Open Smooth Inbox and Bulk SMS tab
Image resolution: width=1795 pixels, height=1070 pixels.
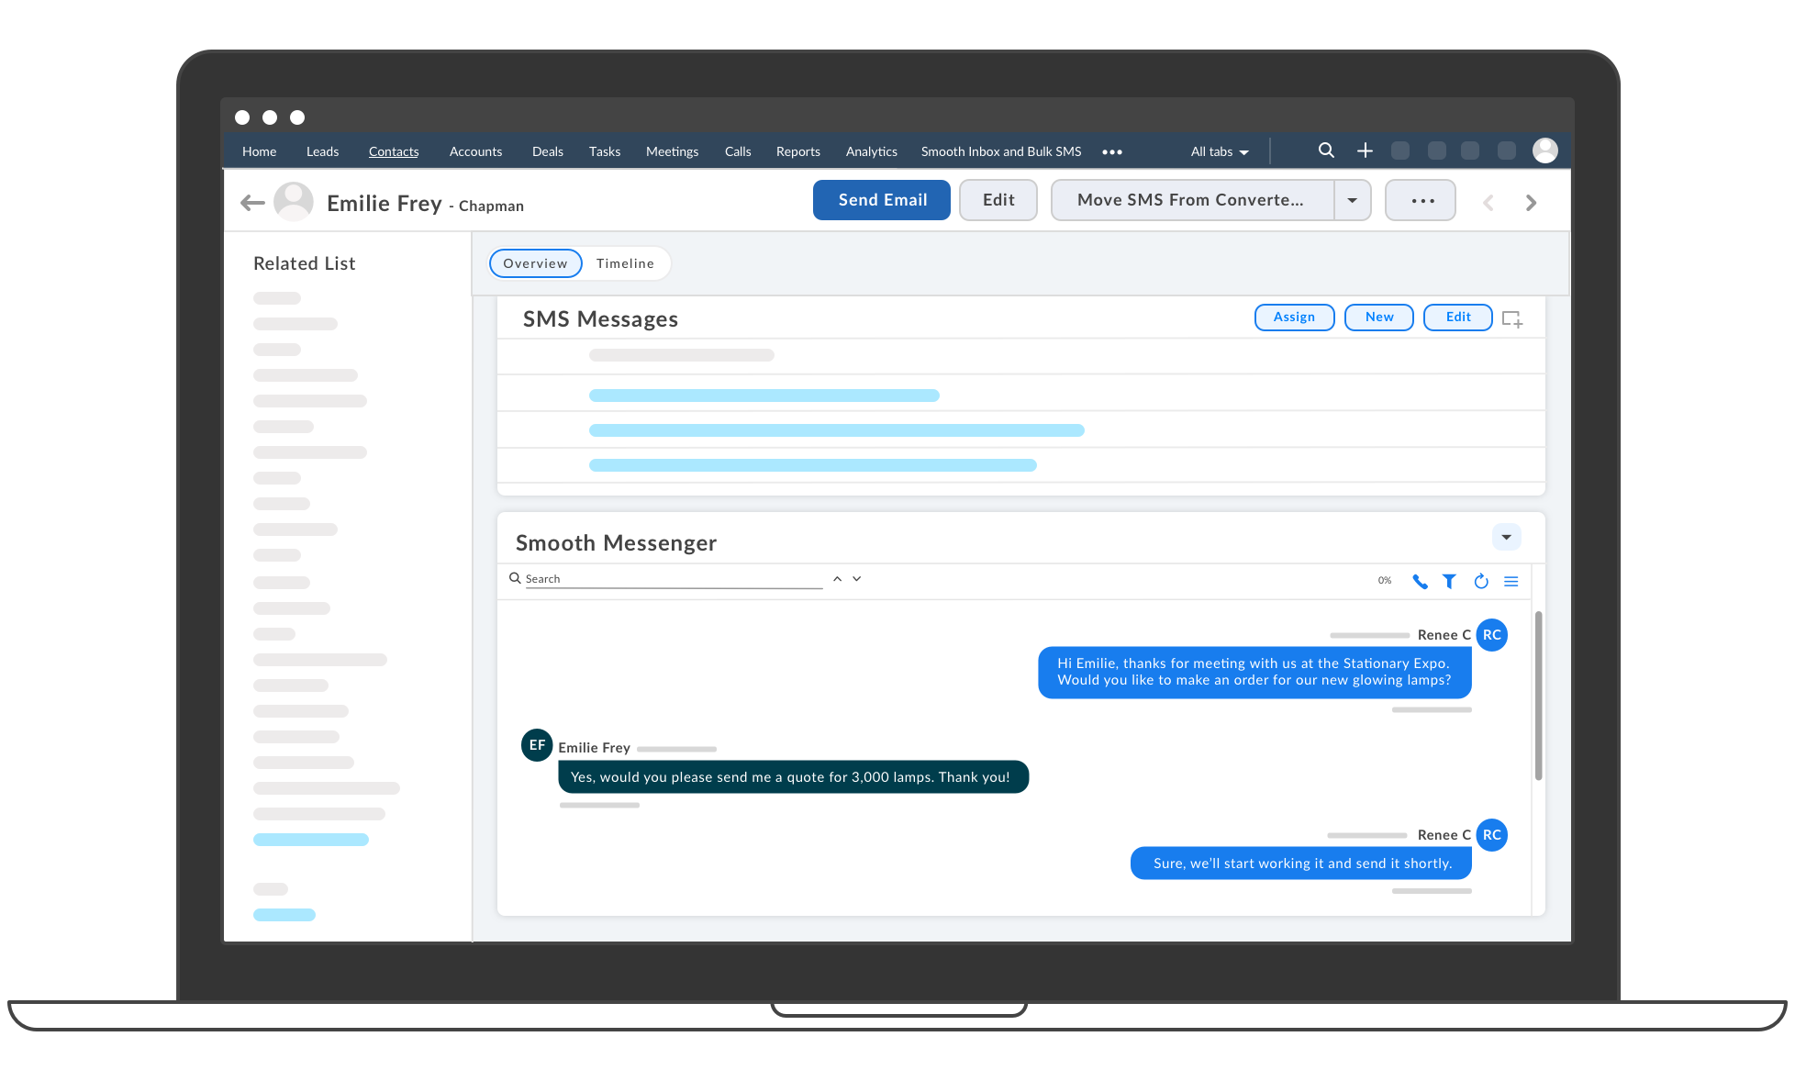pyautogui.click(x=1001, y=151)
